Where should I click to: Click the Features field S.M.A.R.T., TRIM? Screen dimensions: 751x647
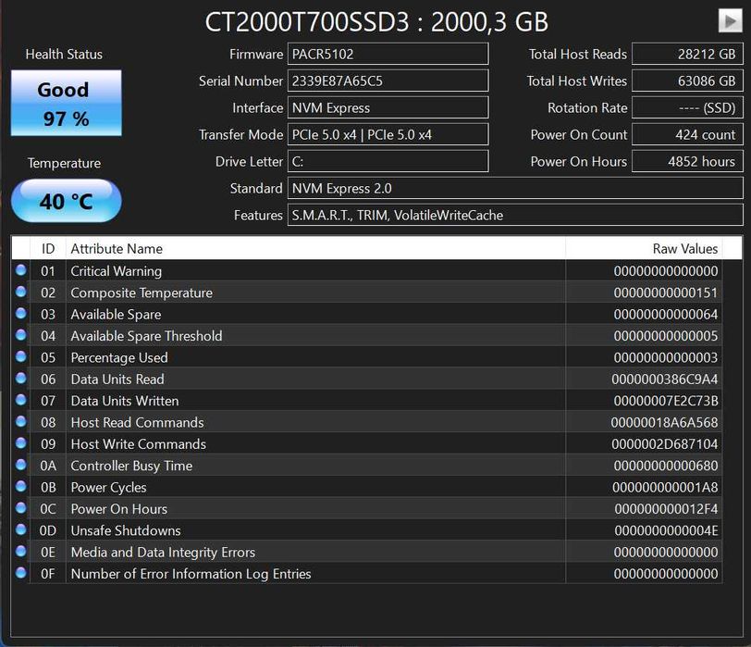point(515,215)
